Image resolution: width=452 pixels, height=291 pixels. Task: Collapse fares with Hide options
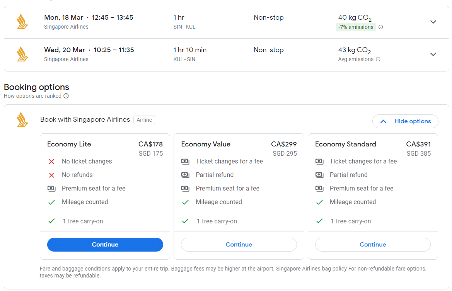coord(405,121)
